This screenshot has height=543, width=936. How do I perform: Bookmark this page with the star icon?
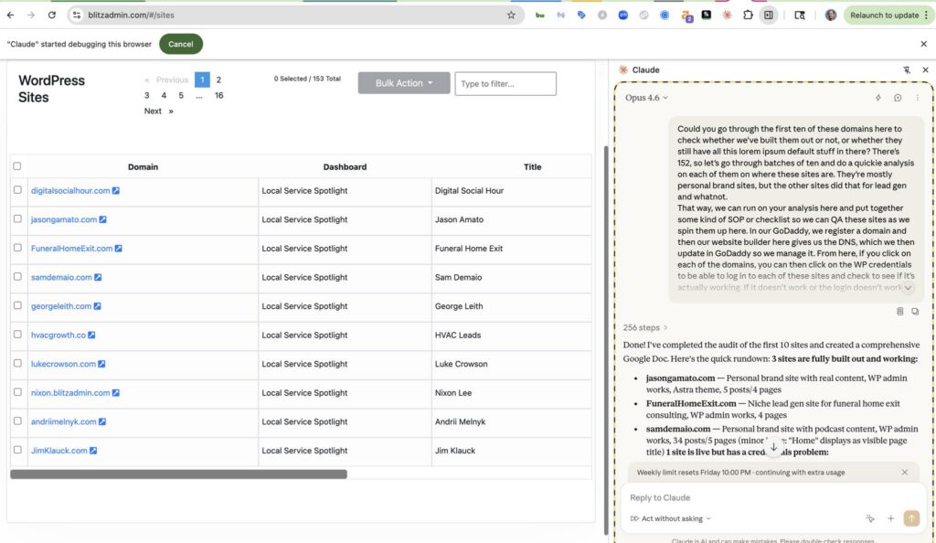(511, 16)
